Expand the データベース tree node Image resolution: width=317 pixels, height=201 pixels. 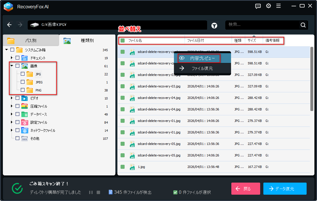(12, 114)
